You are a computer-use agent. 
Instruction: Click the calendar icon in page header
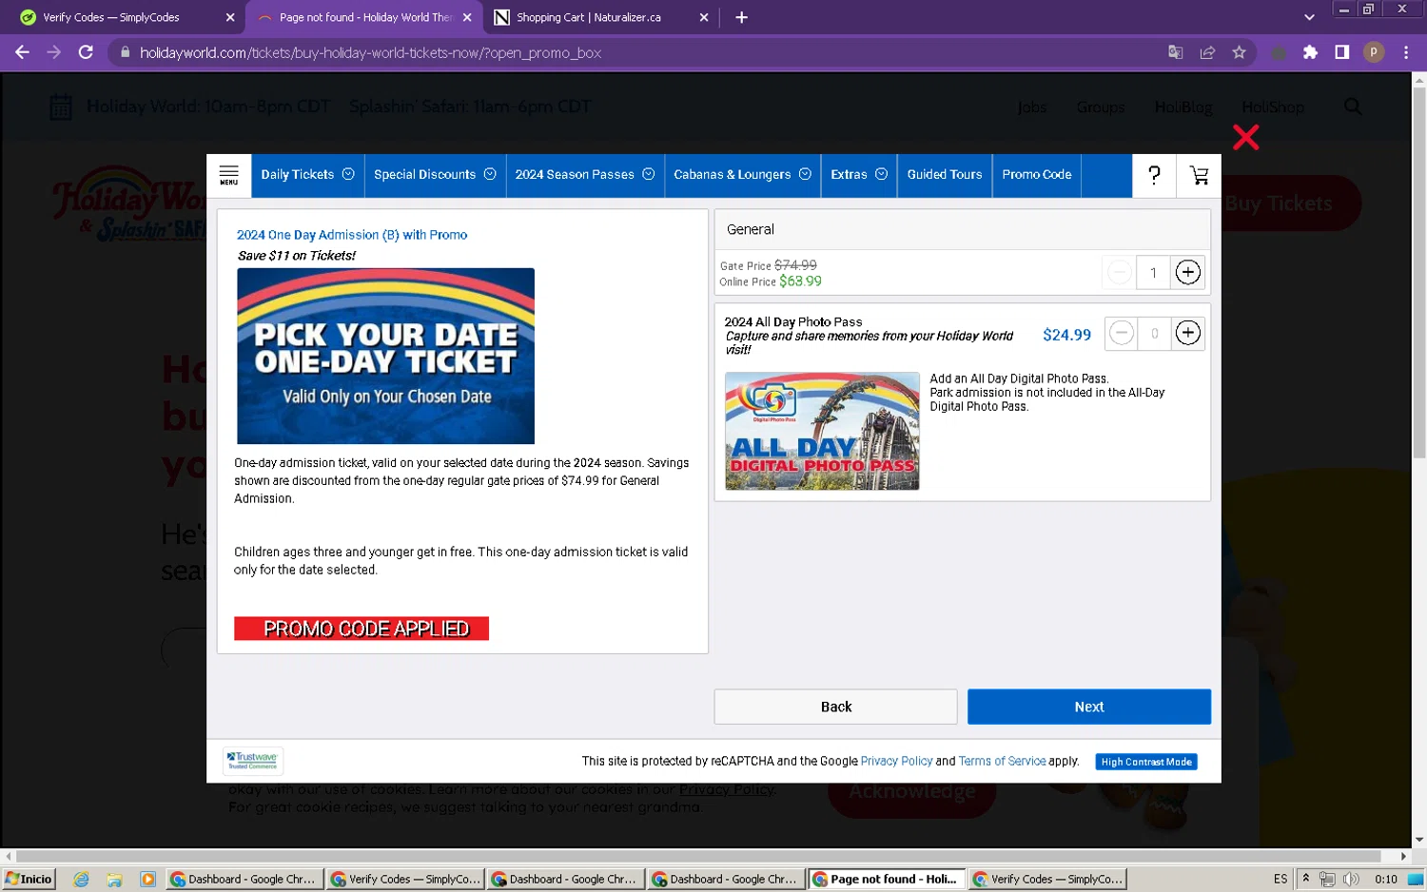tap(61, 107)
